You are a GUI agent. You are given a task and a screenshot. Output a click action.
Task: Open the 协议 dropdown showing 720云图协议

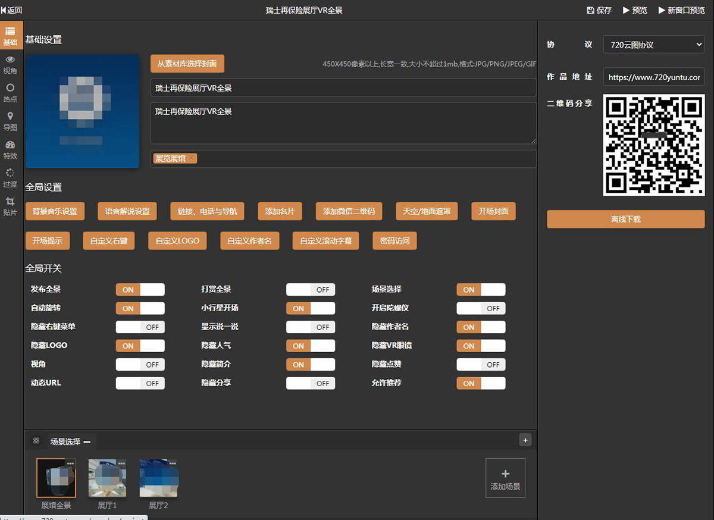[x=653, y=45]
